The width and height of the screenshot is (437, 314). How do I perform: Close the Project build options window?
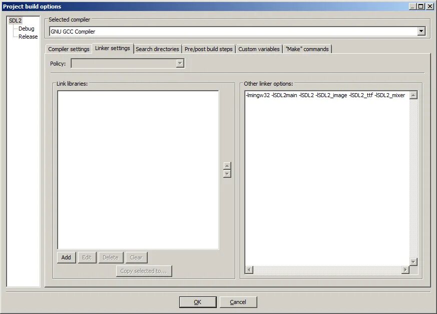(x=430, y=7)
